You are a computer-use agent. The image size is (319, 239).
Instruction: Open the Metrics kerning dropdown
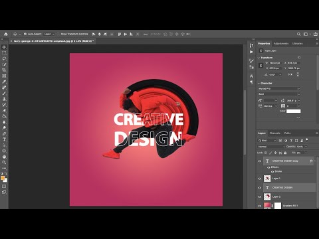click(x=270, y=106)
